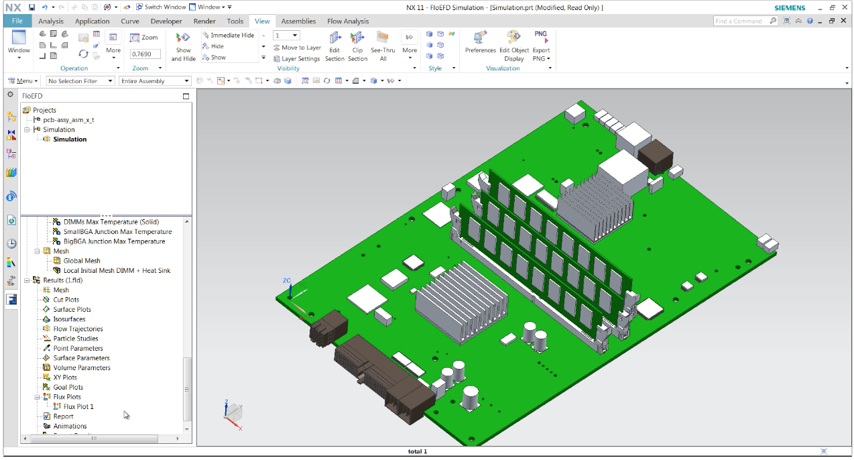
Task: Click the gear settings icon atop resource bar
Action: 10,95
